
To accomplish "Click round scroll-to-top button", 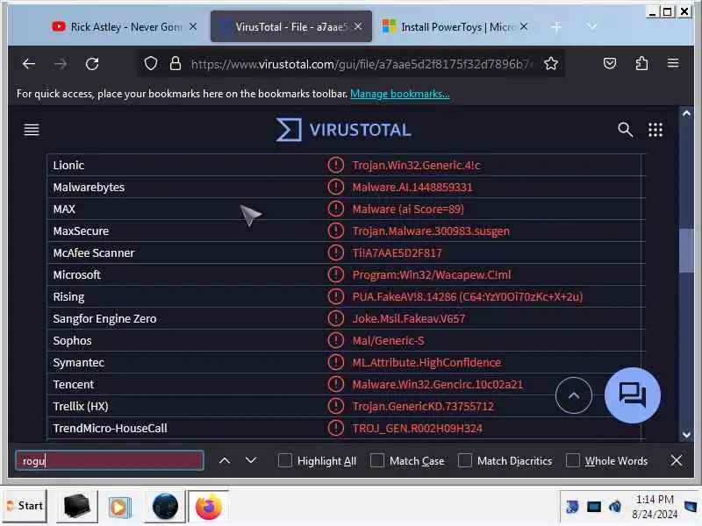I will click(574, 395).
